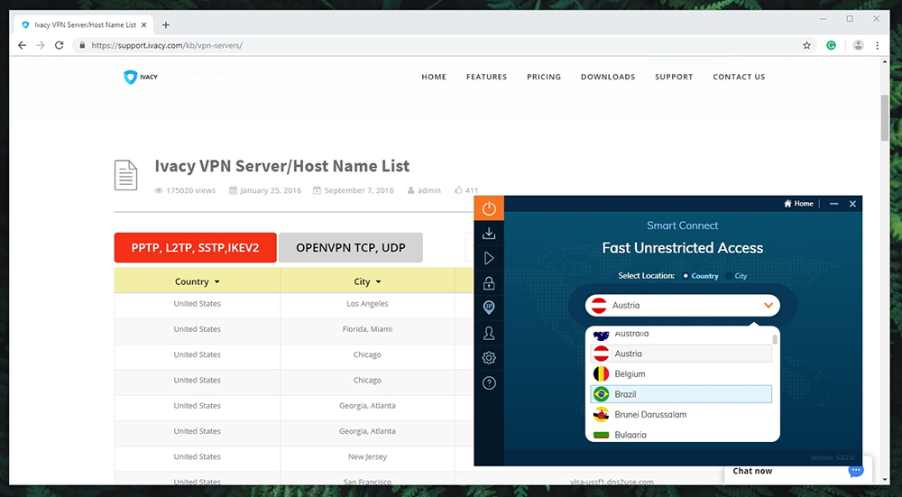Open the streaming play icon in Ivacy sidebar
902x497 pixels.
(x=489, y=258)
